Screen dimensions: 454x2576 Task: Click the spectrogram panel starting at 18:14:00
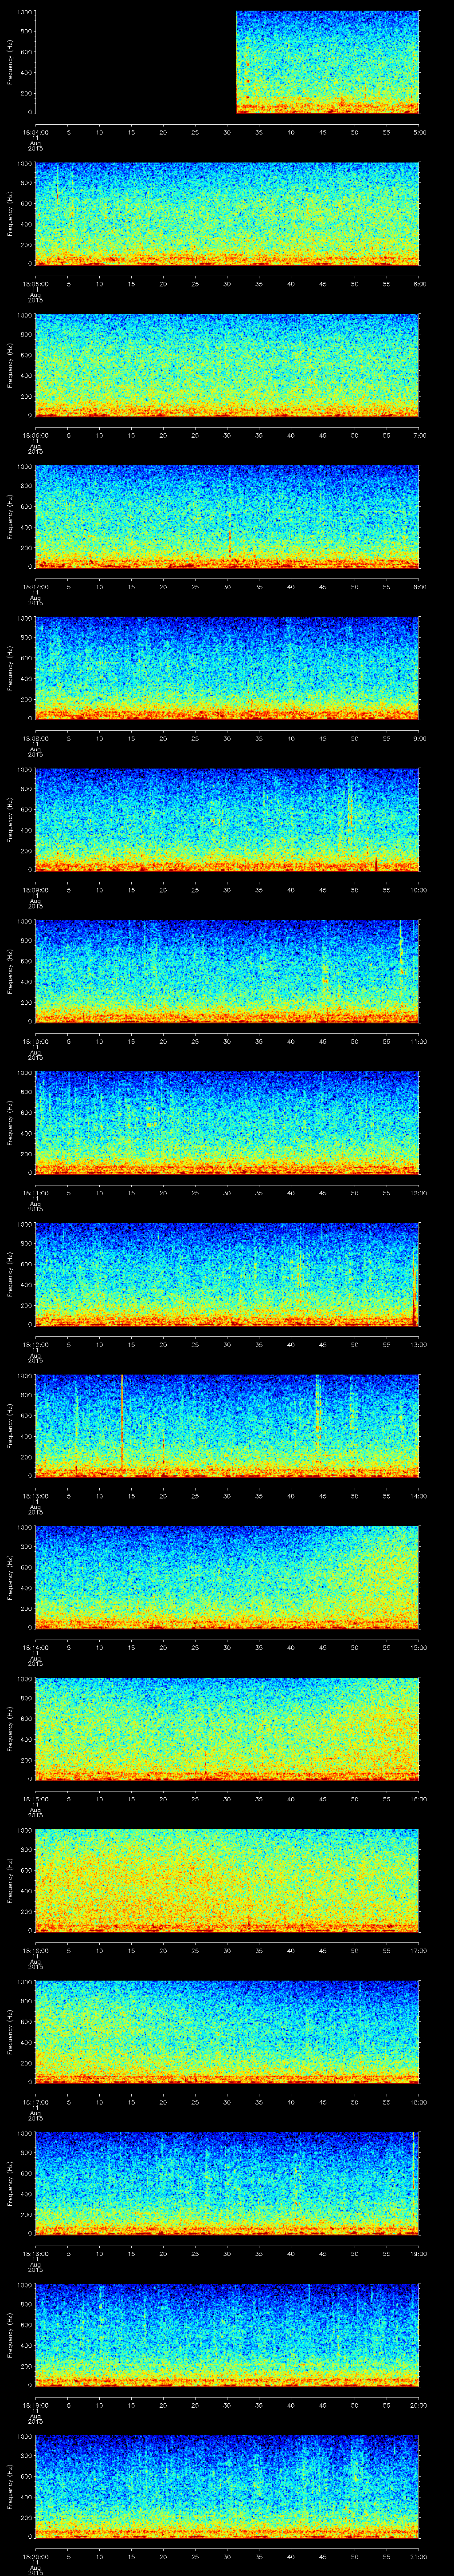click(227, 1577)
